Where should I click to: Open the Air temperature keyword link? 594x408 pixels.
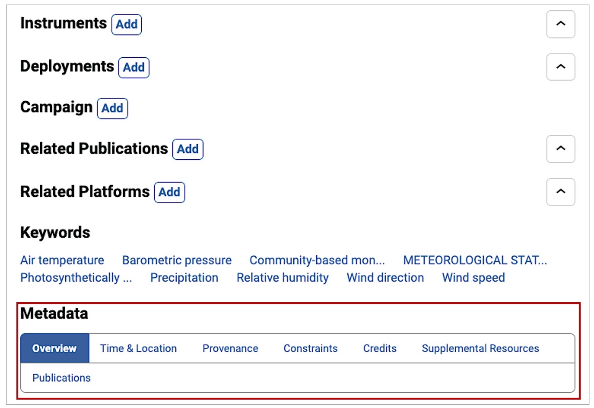(62, 260)
